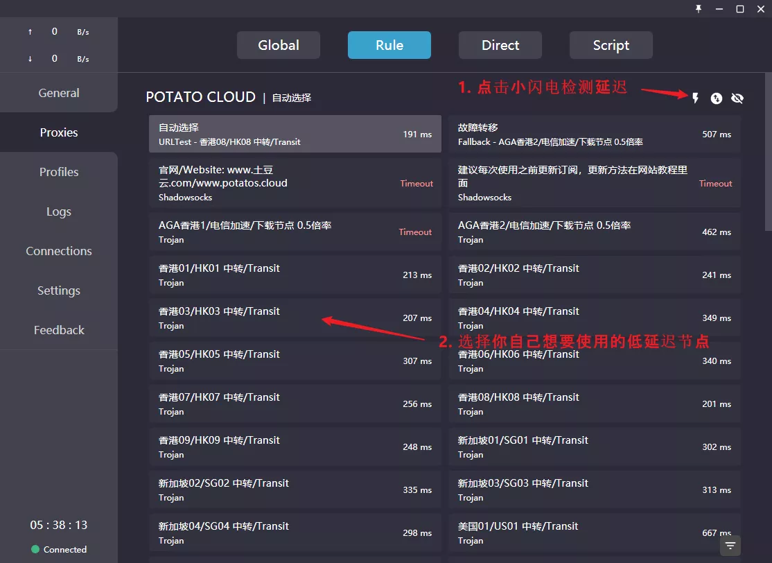
Task: Switch to Global proxy mode
Action: (279, 44)
